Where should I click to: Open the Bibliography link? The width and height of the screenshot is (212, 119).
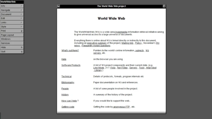pyautogui.click(x=68, y=83)
